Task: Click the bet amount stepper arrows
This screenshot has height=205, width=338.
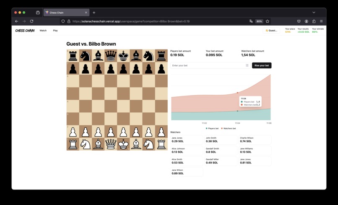Action: 247,65
